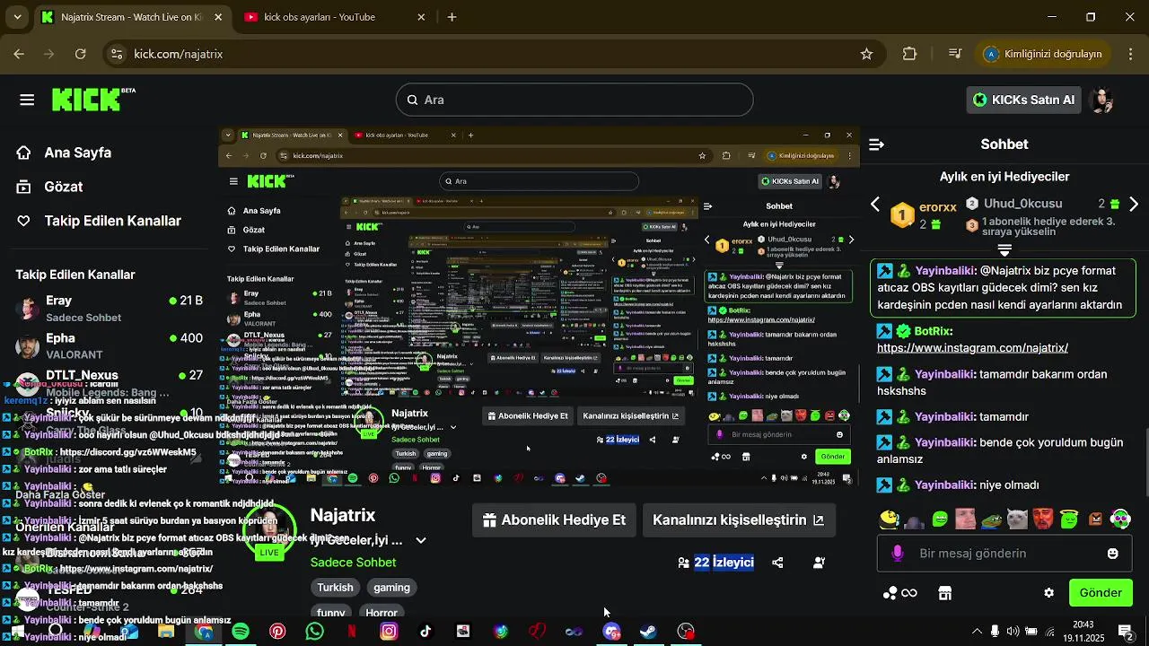The height and width of the screenshot is (646, 1149).
Task: Show next gifter leaderboard page
Action: pyautogui.click(x=1134, y=205)
